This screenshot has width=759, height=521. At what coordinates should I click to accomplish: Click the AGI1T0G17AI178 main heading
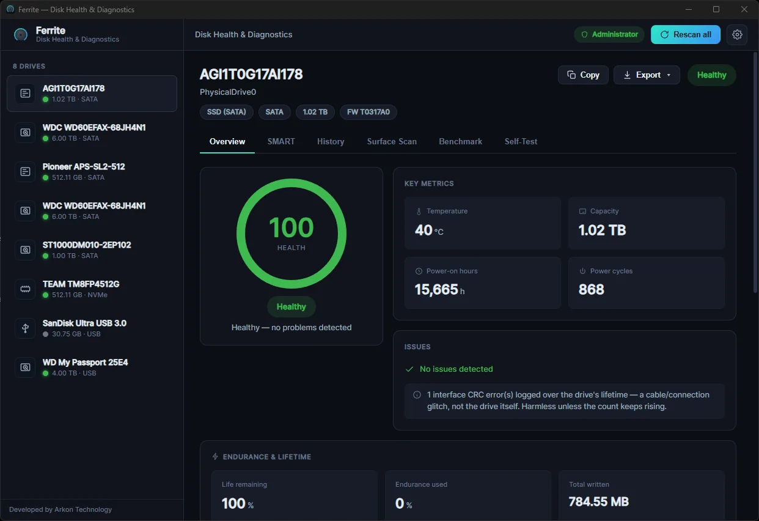point(251,74)
